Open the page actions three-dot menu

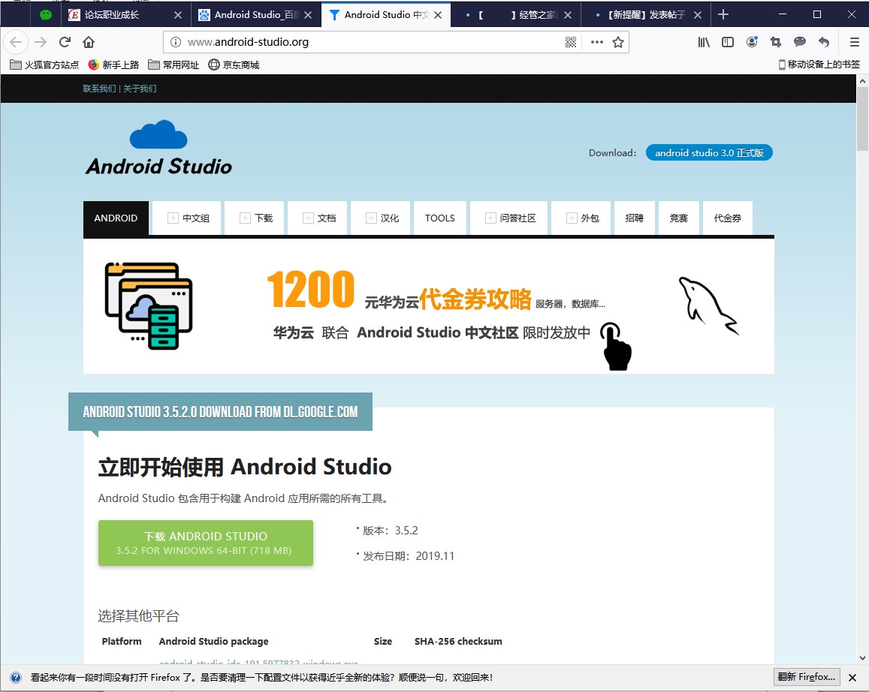tap(597, 42)
